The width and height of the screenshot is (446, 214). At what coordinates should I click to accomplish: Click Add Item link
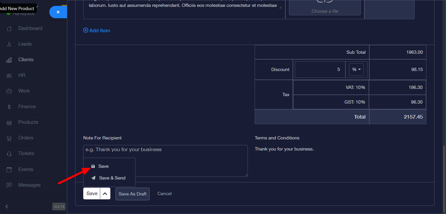pos(97,30)
